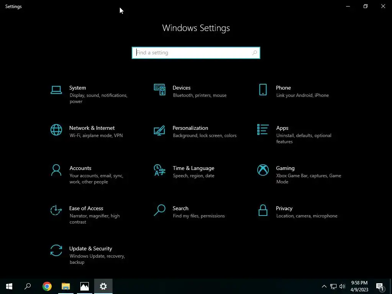The image size is (392, 294).
Task: Open the Phone icon
Action: (263, 90)
